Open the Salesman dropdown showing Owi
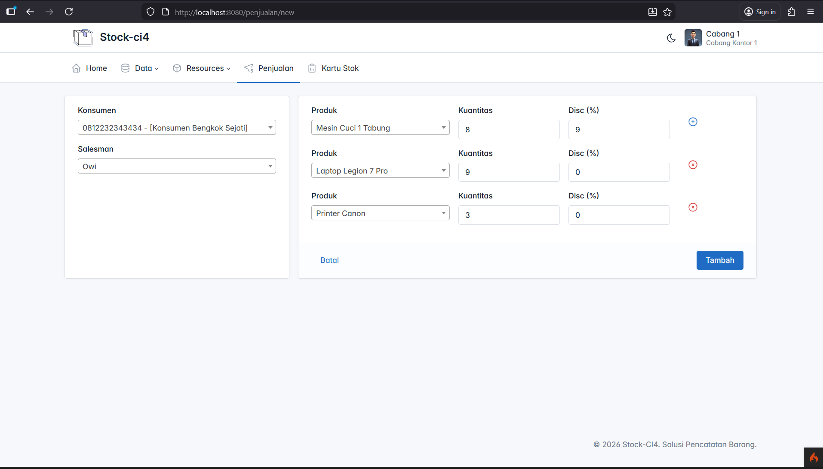Image resolution: width=823 pixels, height=469 pixels. 177,166
